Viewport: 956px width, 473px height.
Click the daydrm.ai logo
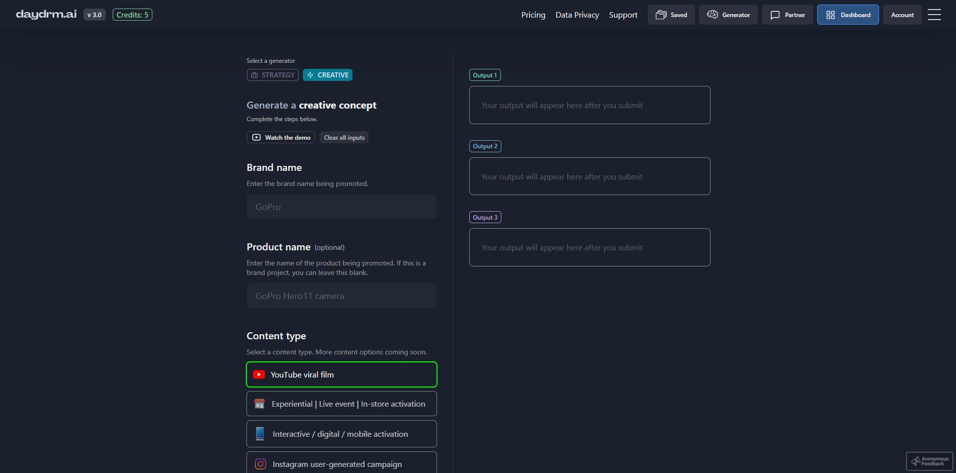46,15
